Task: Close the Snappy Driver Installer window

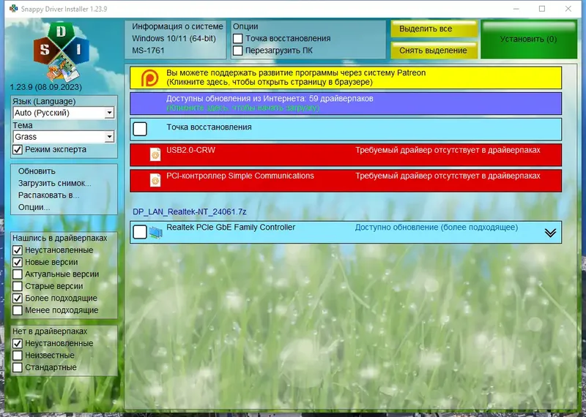Action: 568,9
